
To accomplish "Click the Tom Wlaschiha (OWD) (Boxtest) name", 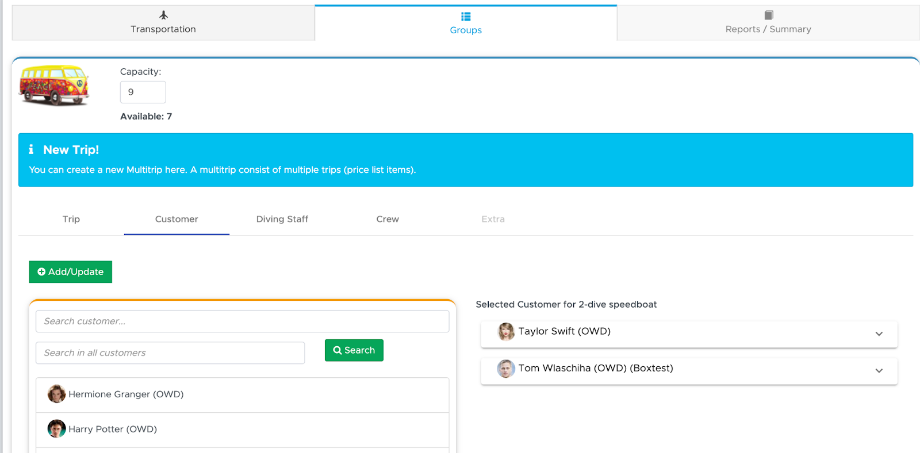I will (596, 368).
